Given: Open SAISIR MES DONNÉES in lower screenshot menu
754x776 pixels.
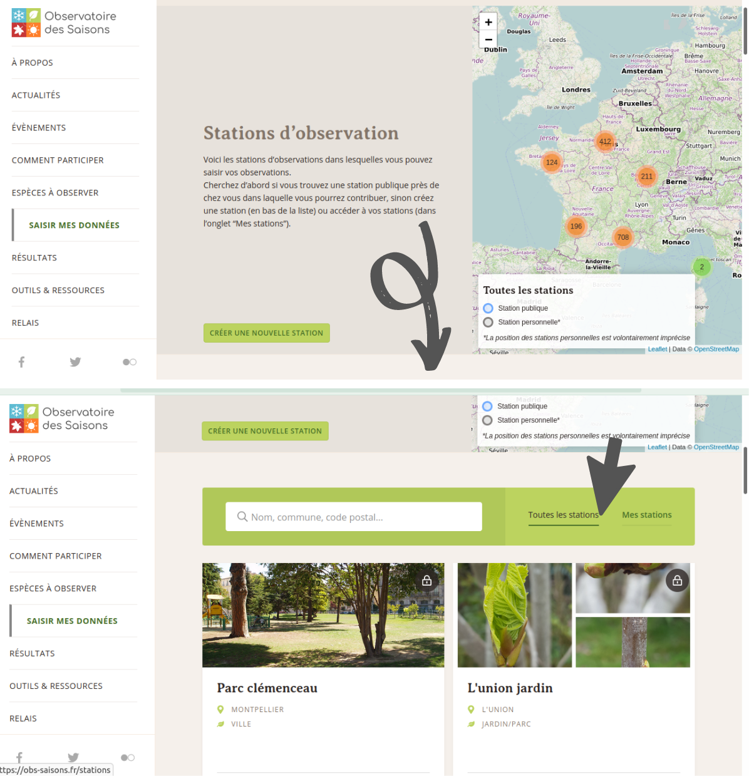Looking at the screenshot, I should (73, 621).
